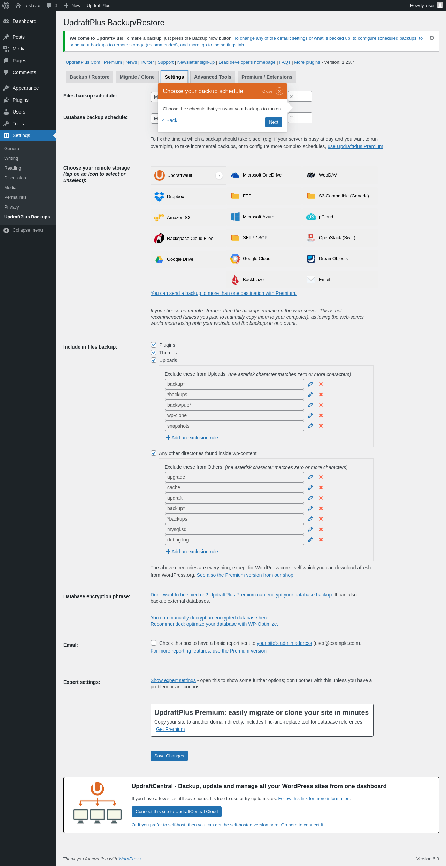Open Backup / Restore tab

90,77
